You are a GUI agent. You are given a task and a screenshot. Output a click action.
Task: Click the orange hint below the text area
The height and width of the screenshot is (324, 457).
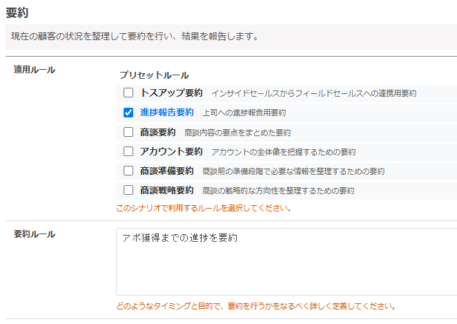click(255, 305)
